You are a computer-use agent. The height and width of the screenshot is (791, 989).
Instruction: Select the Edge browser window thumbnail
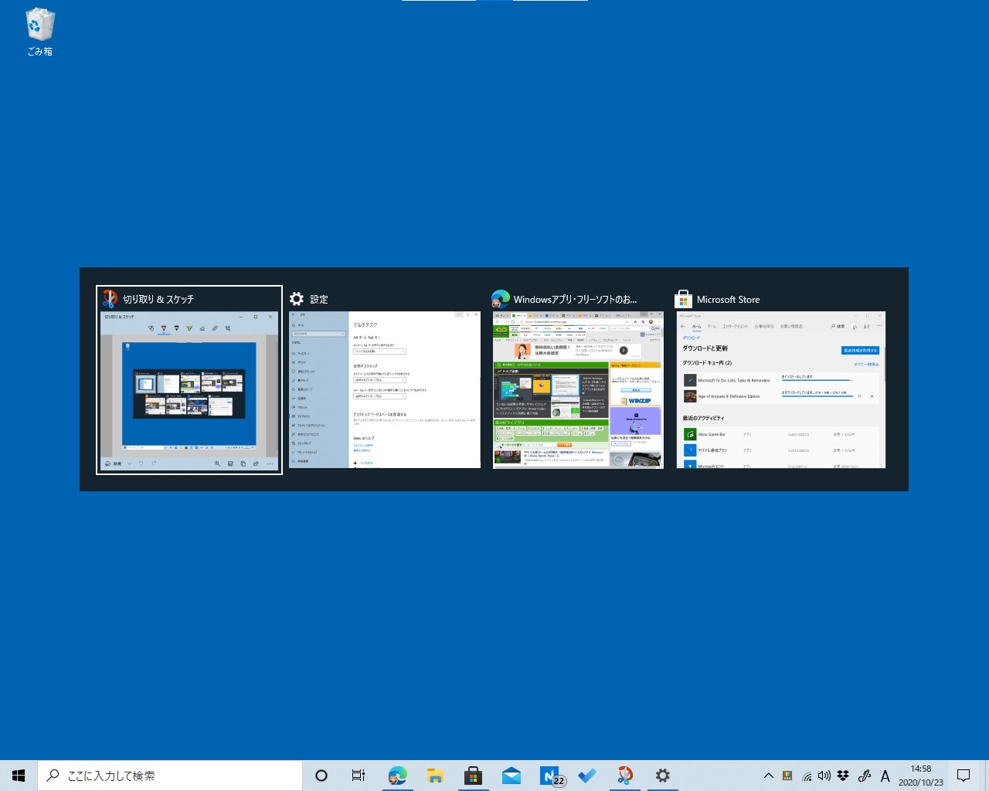tap(578, 380)
